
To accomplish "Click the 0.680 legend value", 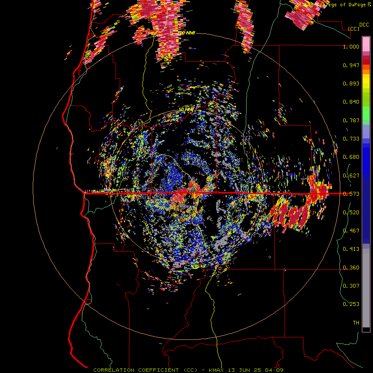I will [351, 157].
